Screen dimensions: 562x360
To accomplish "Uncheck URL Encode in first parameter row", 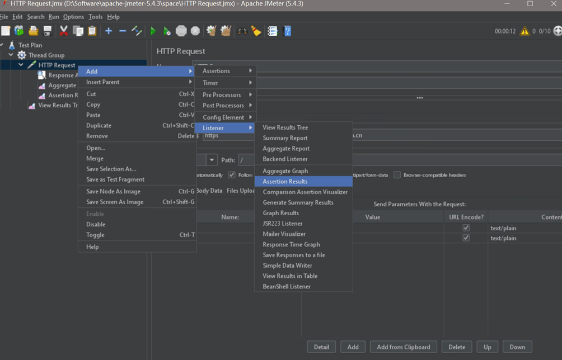I will coord(466,228).
